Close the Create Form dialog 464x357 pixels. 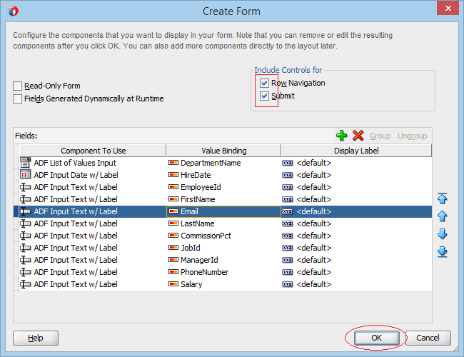448,8
